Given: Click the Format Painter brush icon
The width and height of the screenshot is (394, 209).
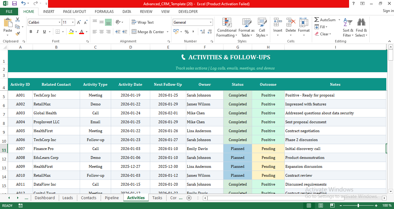Looking at the screenshot, I should pyautogui.click(x=18, y=34).
